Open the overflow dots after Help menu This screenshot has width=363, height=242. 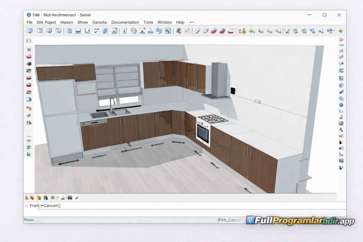pos(192,22)
